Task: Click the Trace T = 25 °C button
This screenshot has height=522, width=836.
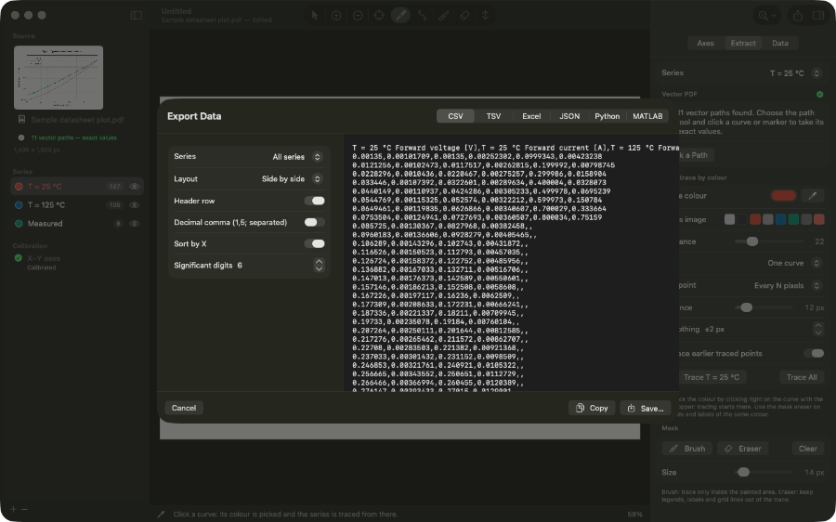Action: click(712, 377)
